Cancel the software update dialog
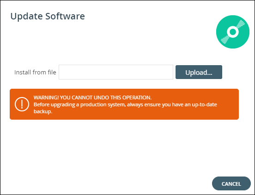Image resolution: width=255 pixels, height=195 pixels. [x=231, y=183]
